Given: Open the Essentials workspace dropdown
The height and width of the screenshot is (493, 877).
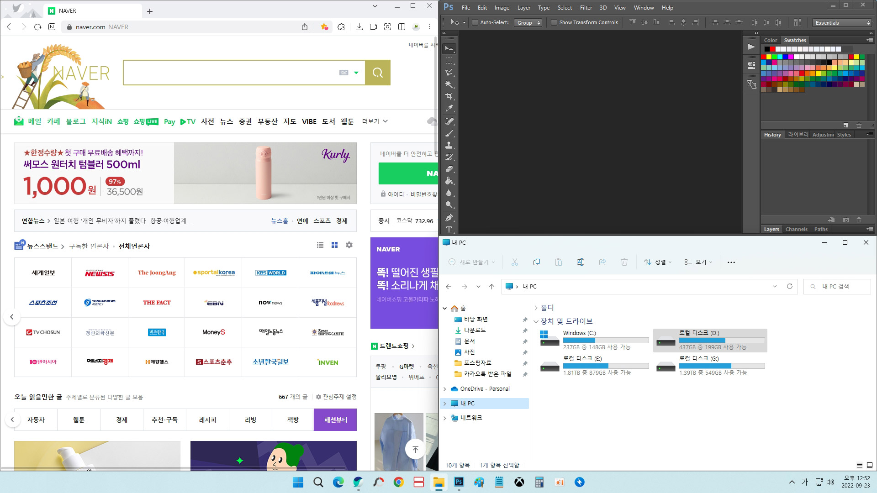Looking at the screenshot, I should [x=840, y=22].
